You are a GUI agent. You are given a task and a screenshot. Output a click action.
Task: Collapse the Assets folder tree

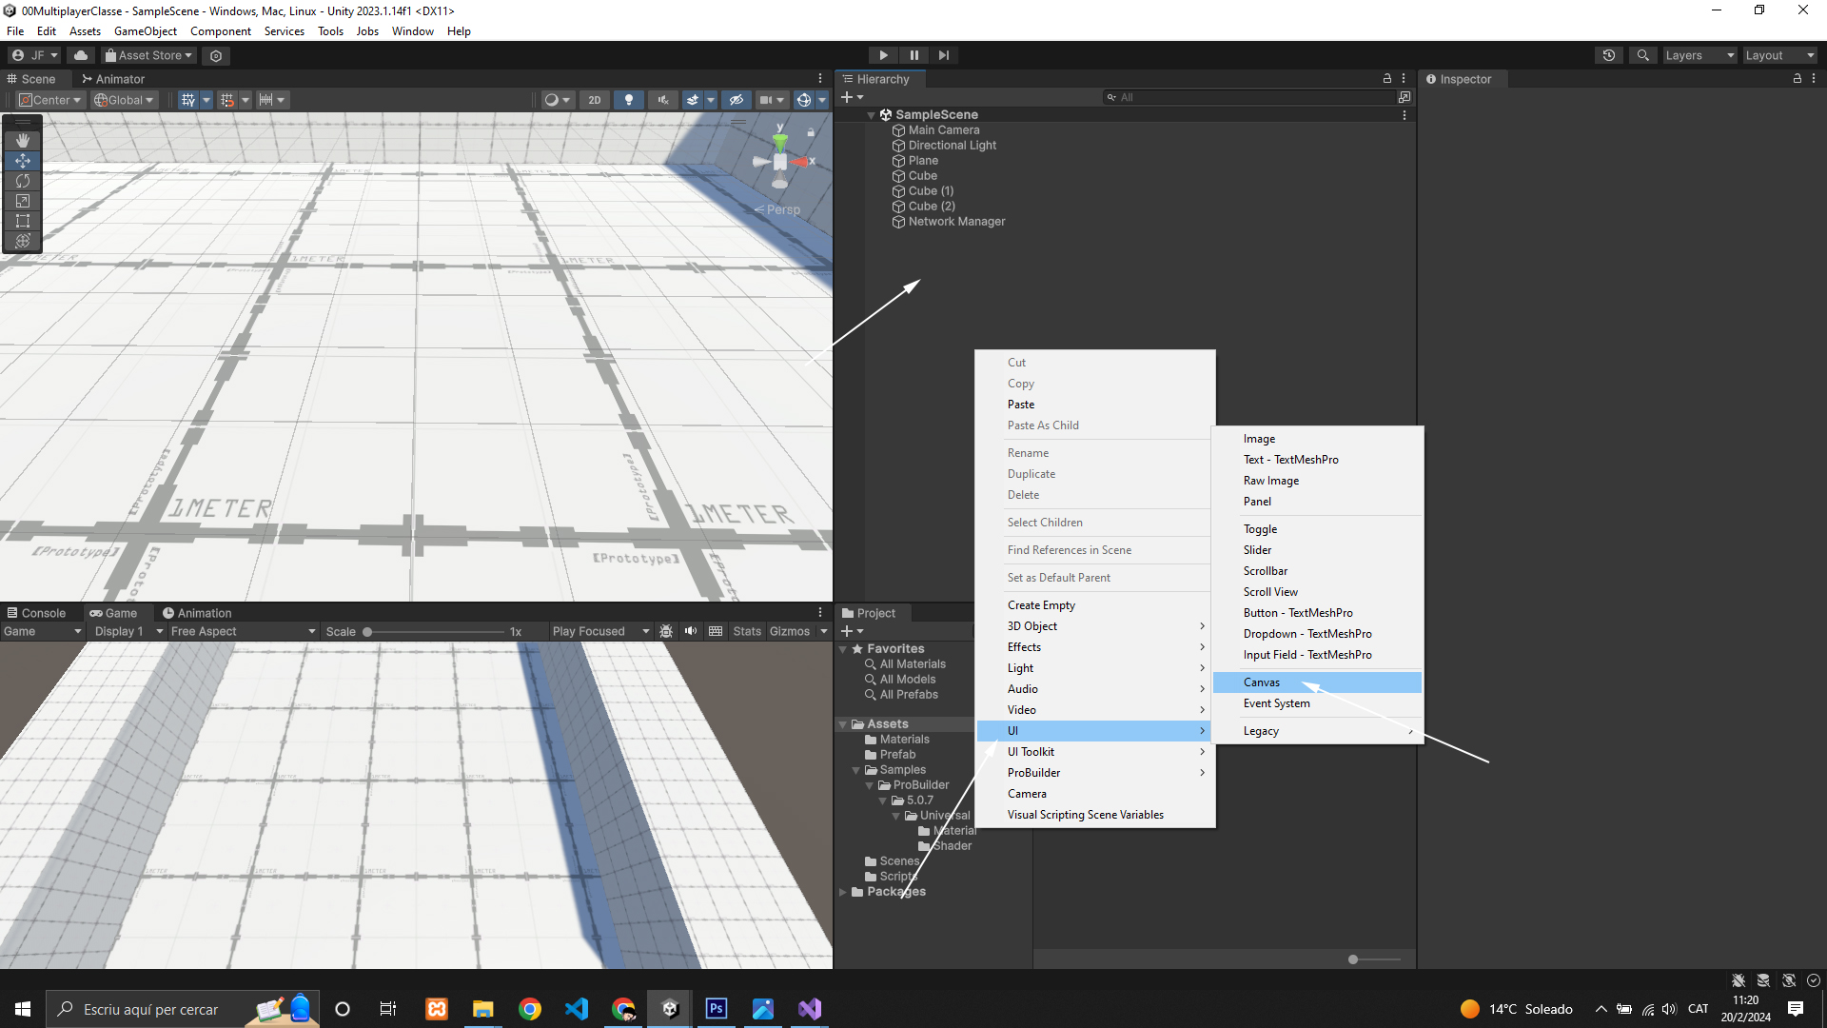point(842,724)
